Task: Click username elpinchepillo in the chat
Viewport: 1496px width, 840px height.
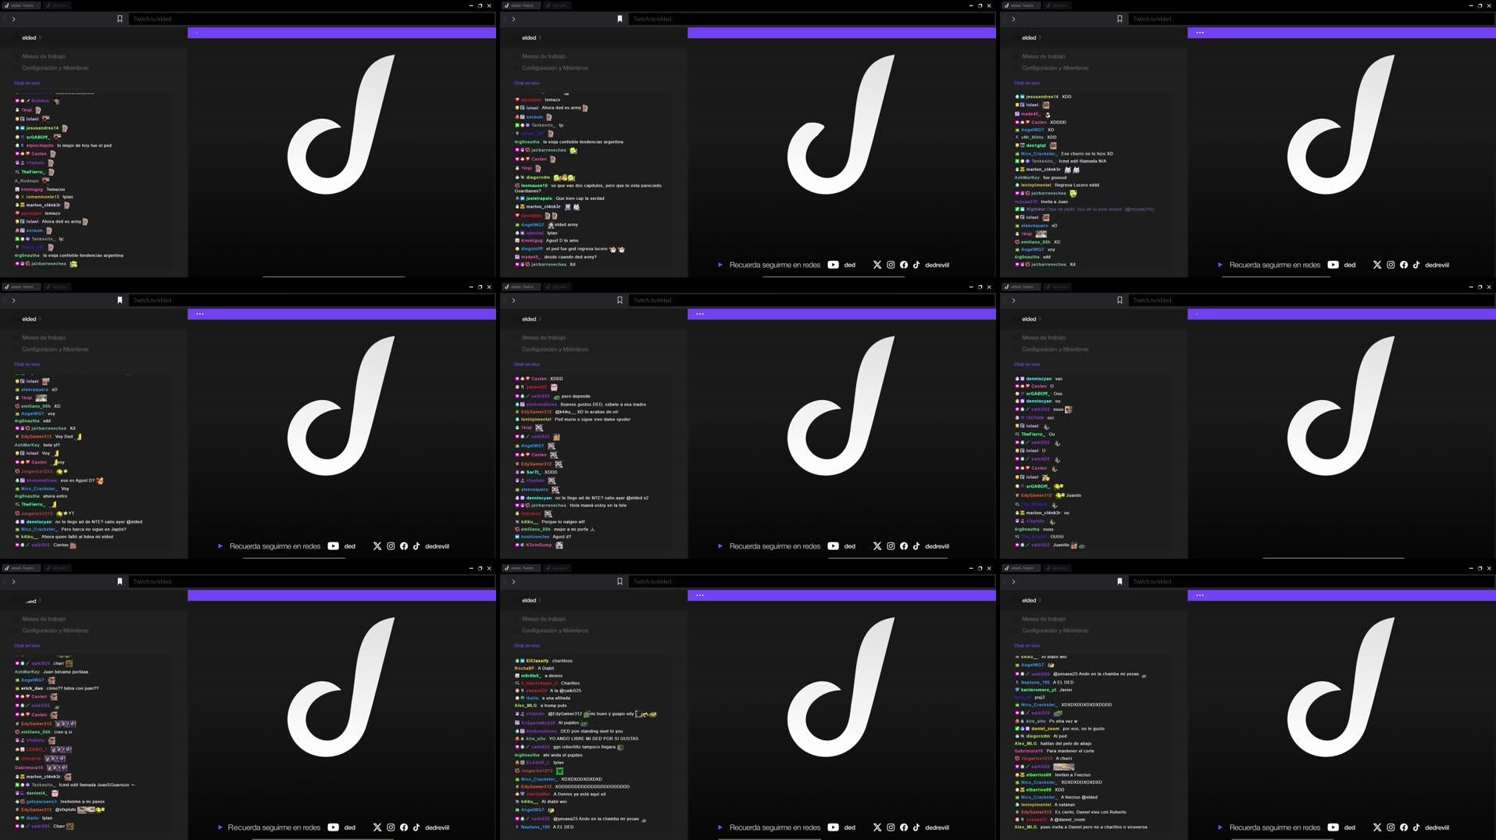Action: pyautogui.click(x=40, y=145)
